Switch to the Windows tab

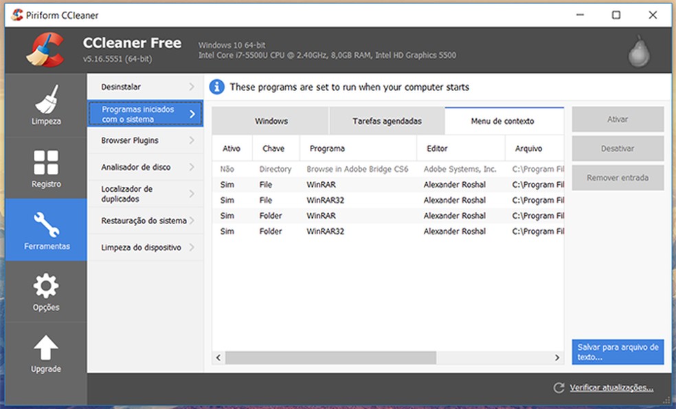pyautogui.click(x=271, y=120)
